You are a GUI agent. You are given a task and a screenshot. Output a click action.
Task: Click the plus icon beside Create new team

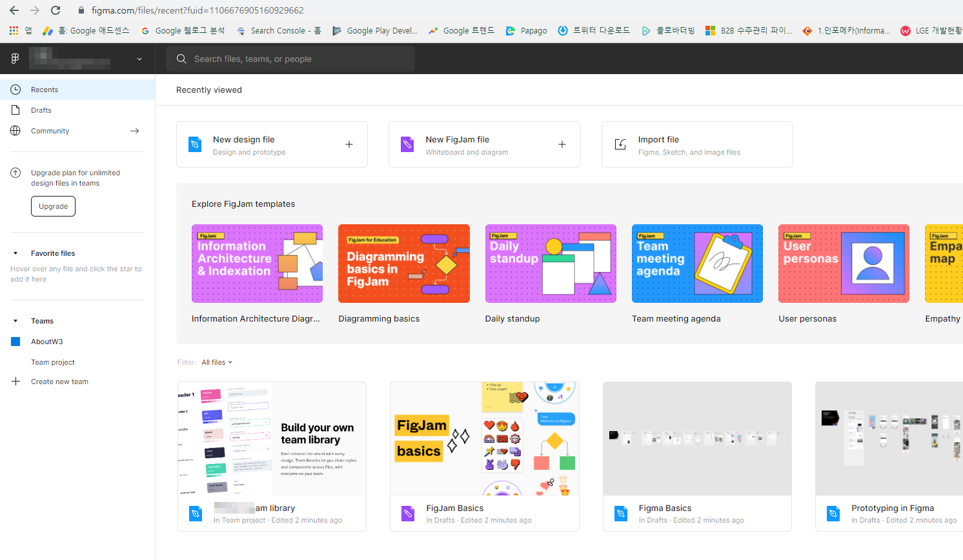tap(15, 381)
